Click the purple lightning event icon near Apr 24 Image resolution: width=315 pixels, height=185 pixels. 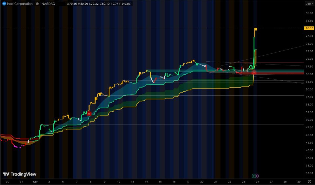point(257,176)
